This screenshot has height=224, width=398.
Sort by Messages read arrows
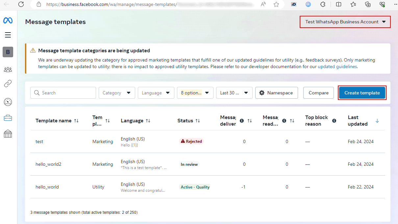(x=292, y=121)
